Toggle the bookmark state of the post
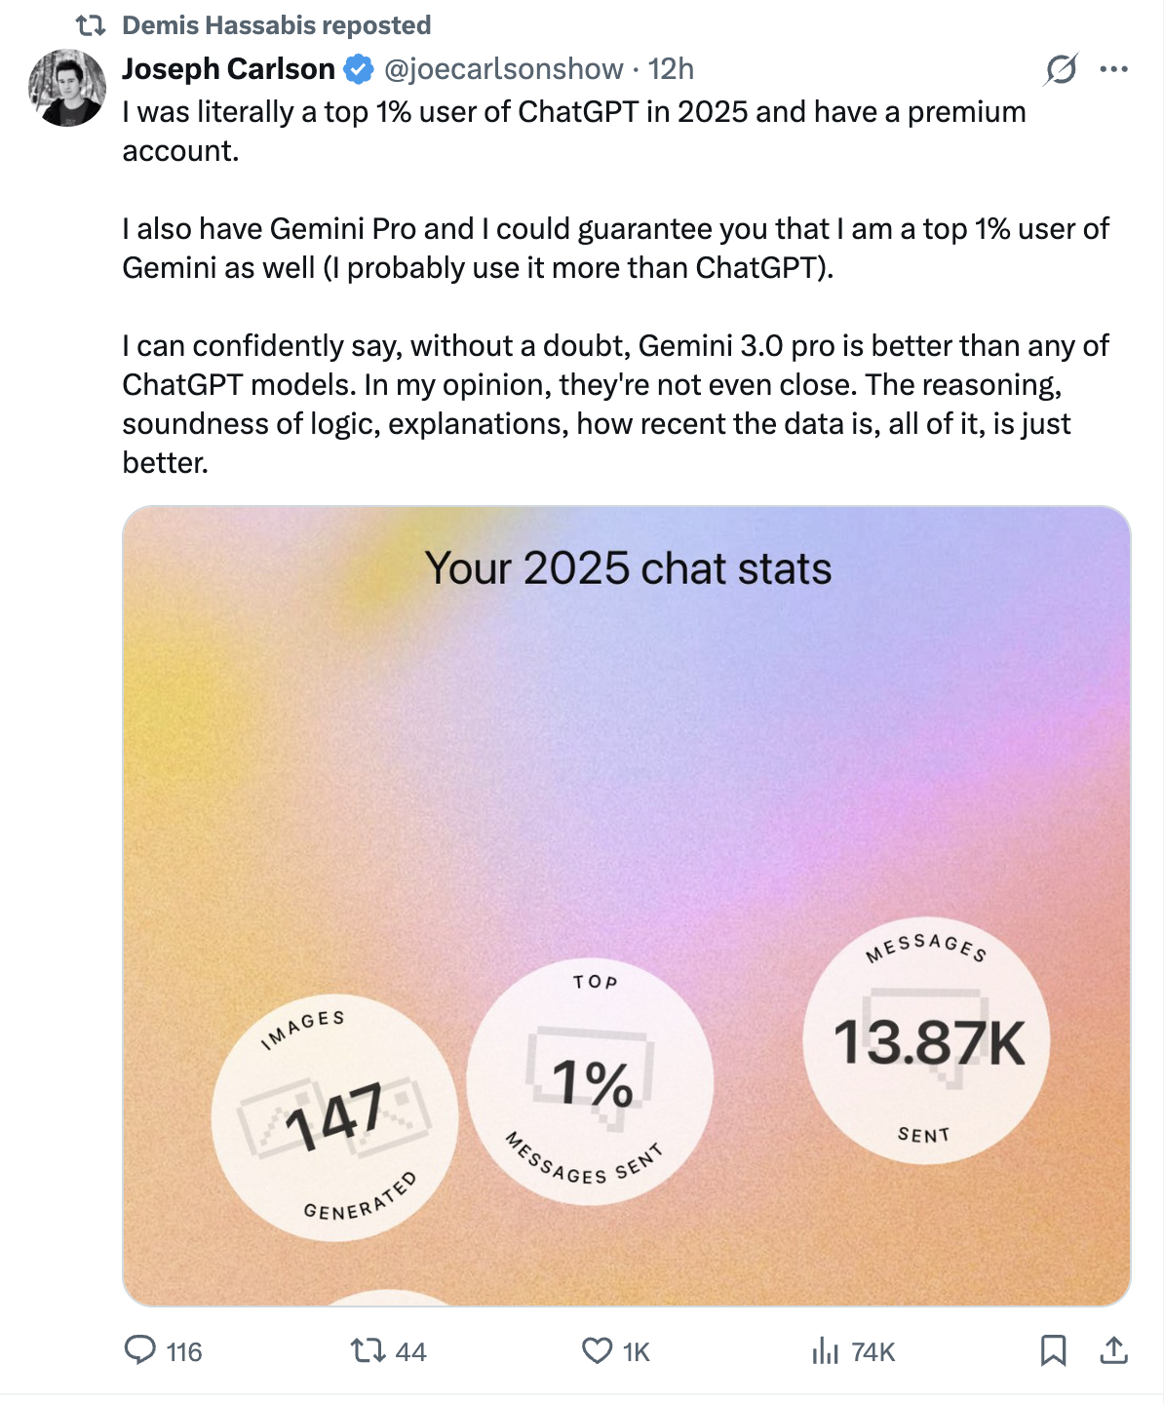Image resolution: width=1164 pixels, height=1404 pixels. coord(1061,1352)
